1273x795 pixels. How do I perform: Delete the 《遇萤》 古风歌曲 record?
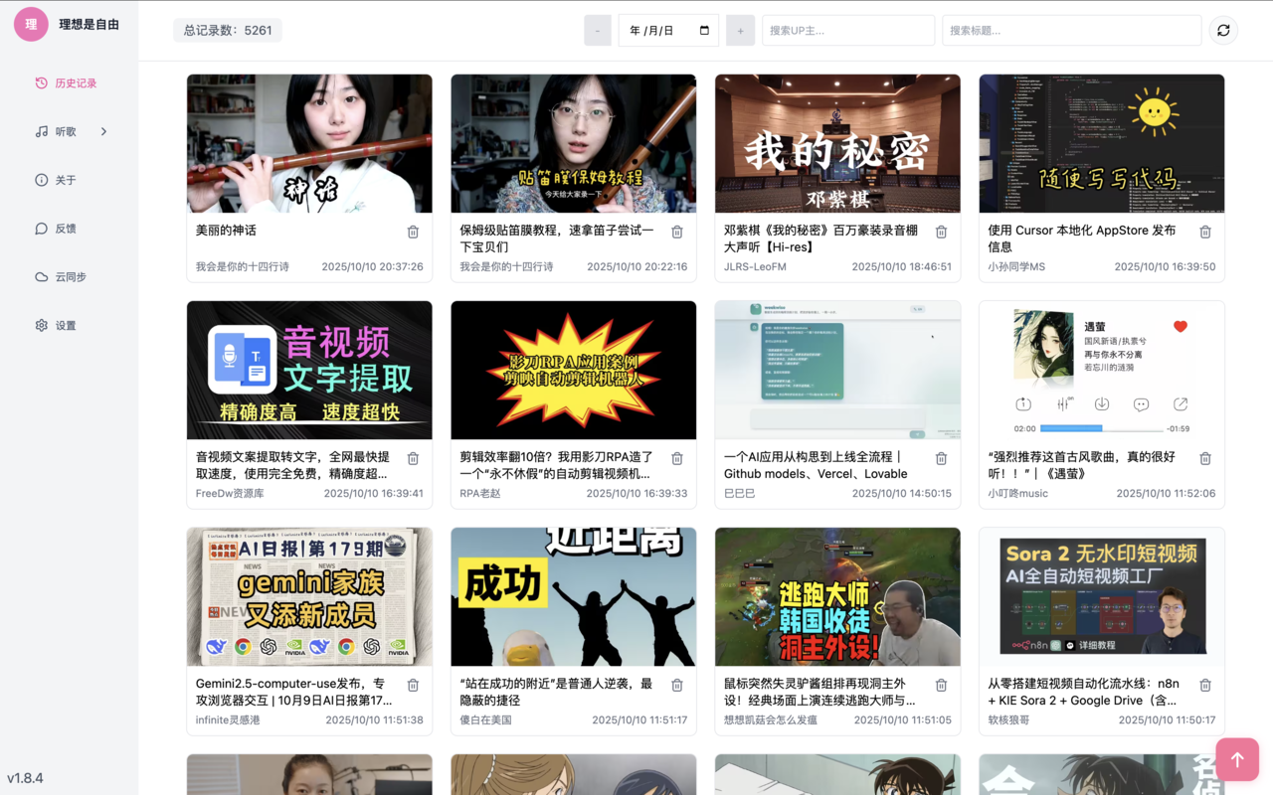click(1205, 458)
